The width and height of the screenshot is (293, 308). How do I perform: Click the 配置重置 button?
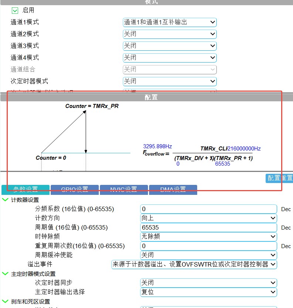pyautogui.click(x=279, y=178)
